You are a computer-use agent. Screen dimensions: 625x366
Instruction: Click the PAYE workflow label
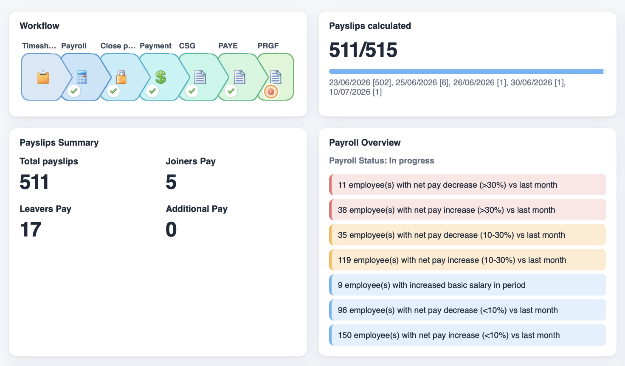[228, 46]
